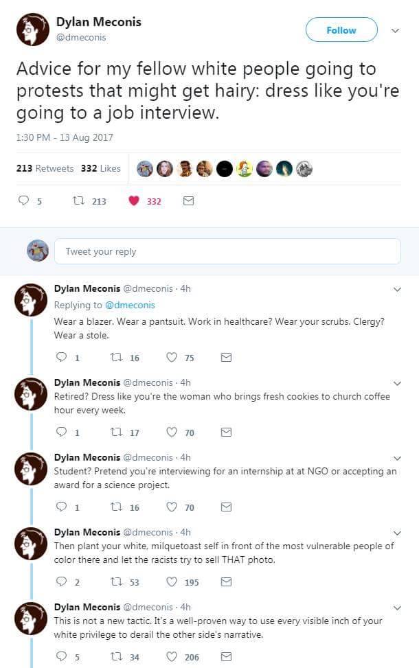419x668 pixels.
Task: Open the @dmeconis link after 'Replying to'
Action: coord(129,305)
